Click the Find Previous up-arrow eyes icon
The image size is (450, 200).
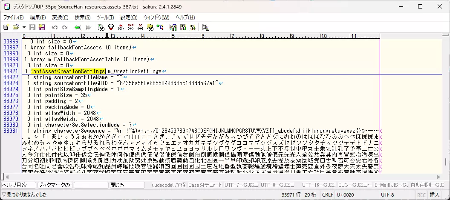click(121, 28)
